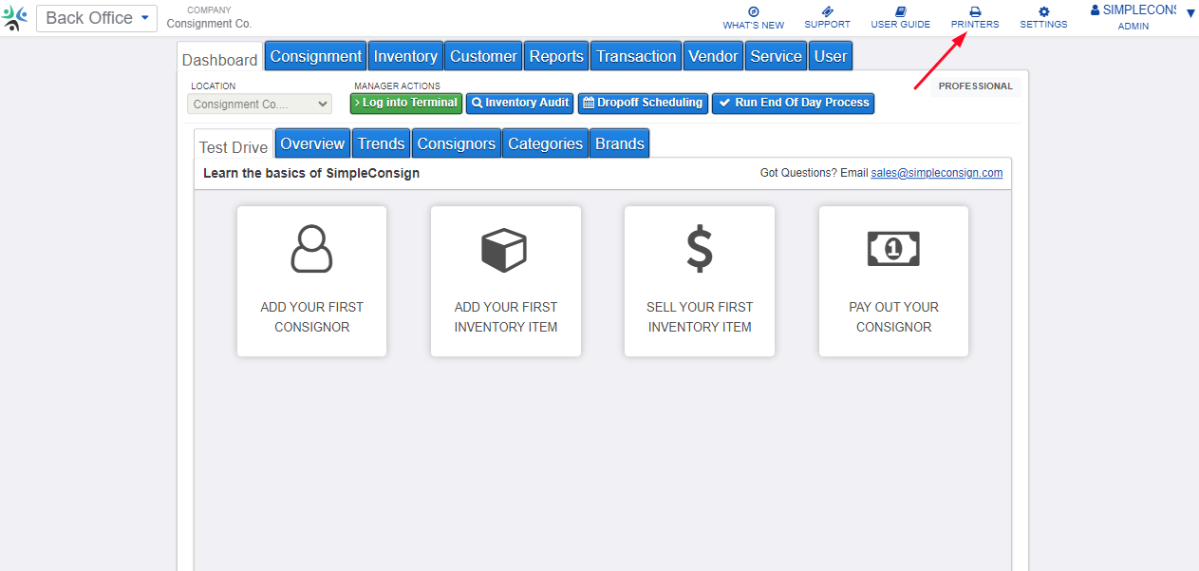Open the Printers icon
Screen dimensions: 1199x571
point(975,11)
